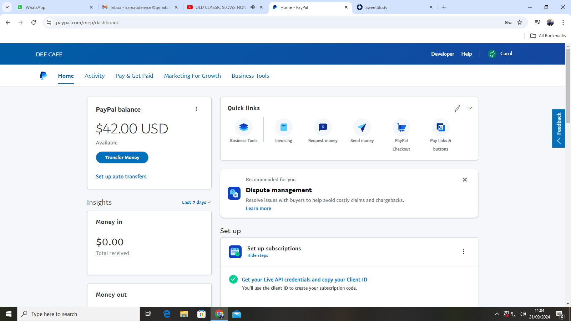Go to the Home tab

(x=66, y=76)
